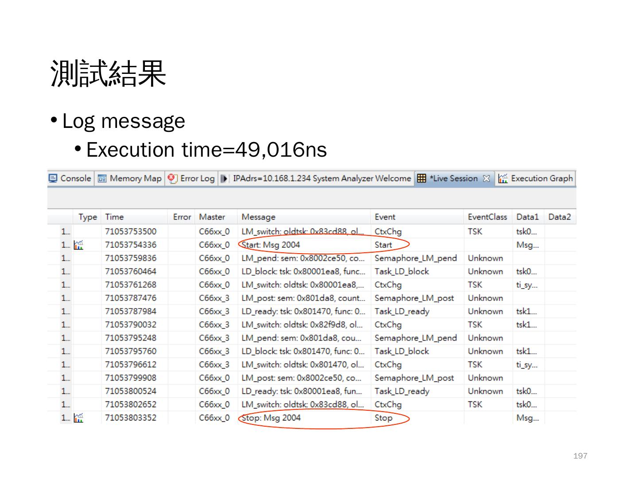Switch to the Console tab
This screenshot has height=478, width=638.
[x=70, y=178]
